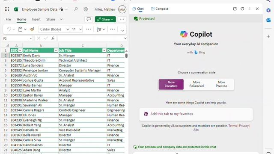
Task: Open the File menu tab
Action: click(8, 19)
